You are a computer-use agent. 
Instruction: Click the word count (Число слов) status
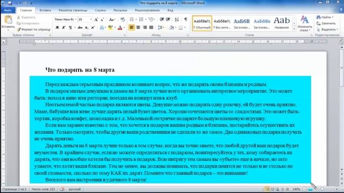[43, 189]
